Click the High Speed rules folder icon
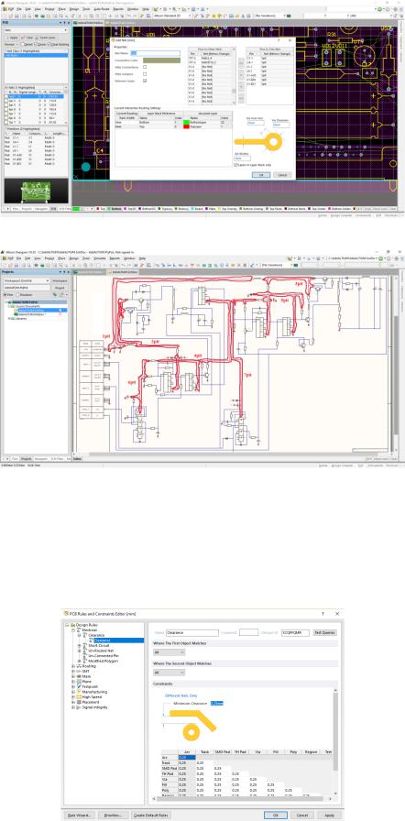 point(79,697)
